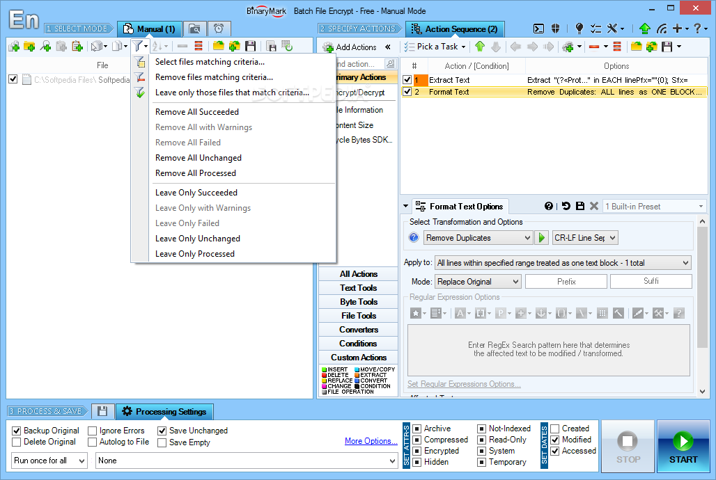The width and height of the screenshot is (716, 480).
Task: Open the CR-LF Line Separator dropdown
Action: (585, 238)
